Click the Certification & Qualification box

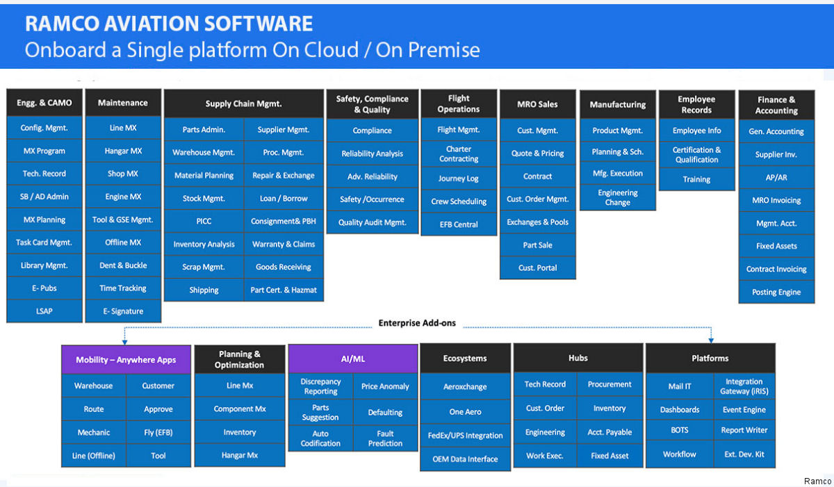point(696,154)
